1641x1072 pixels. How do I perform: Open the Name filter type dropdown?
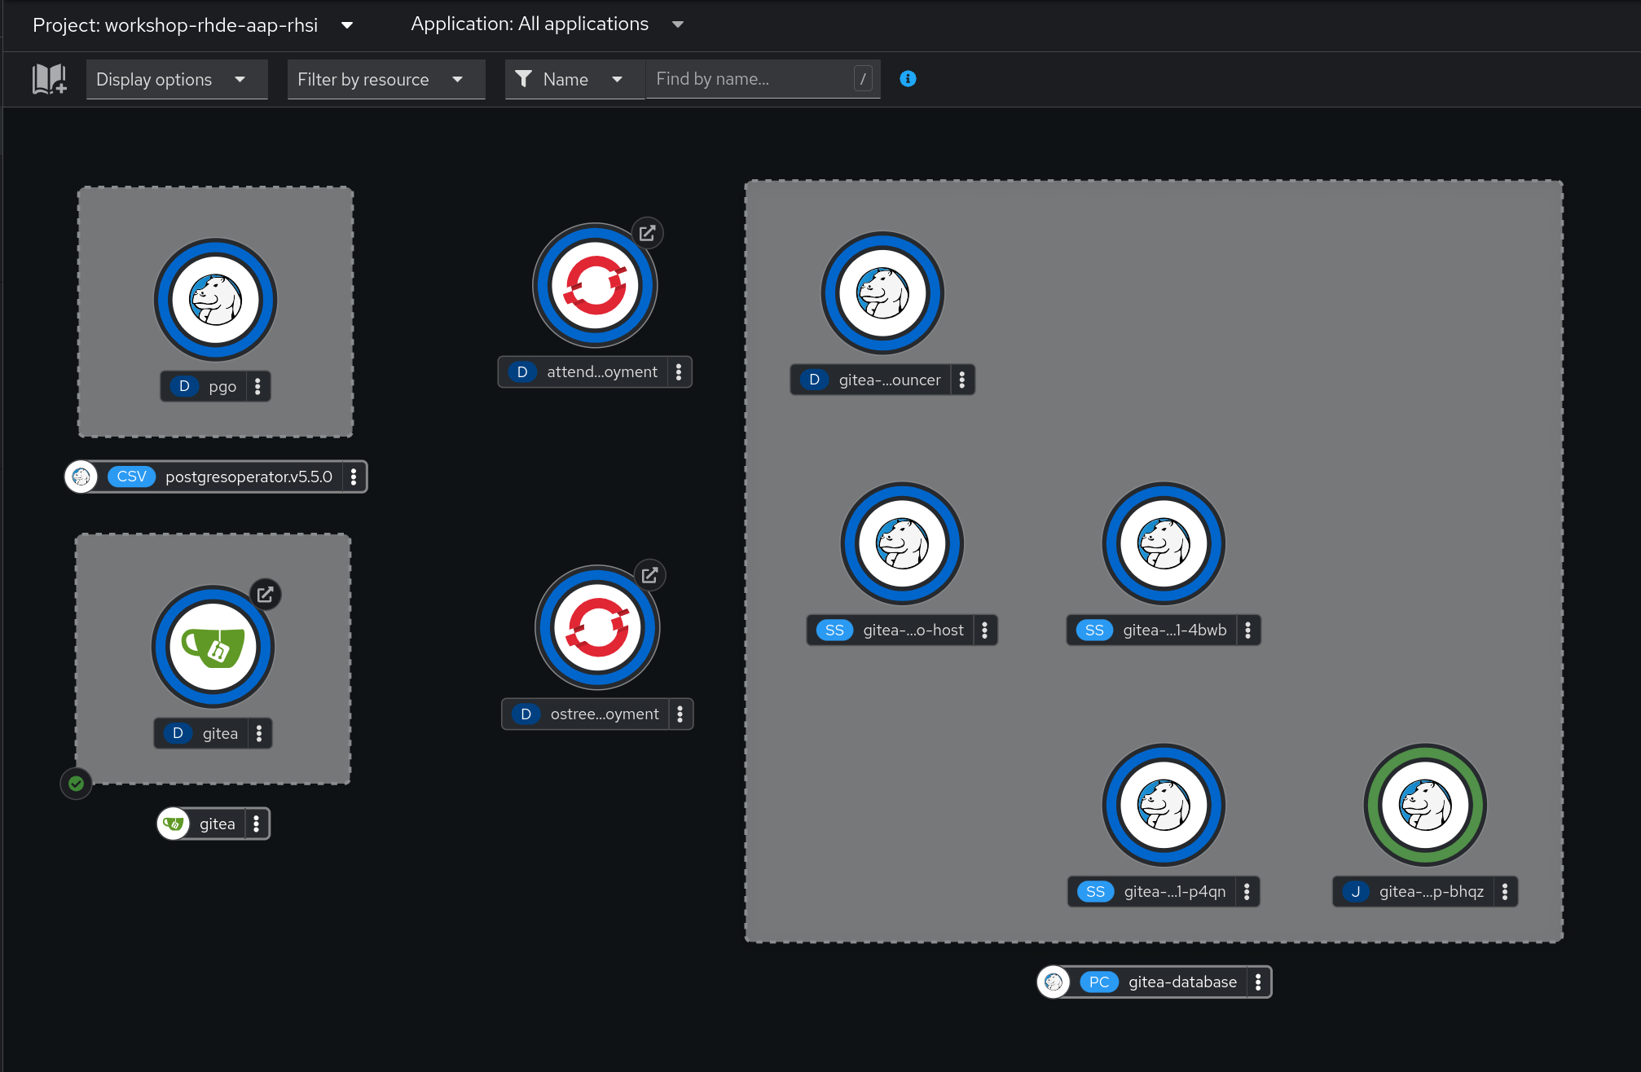point(574,79)
